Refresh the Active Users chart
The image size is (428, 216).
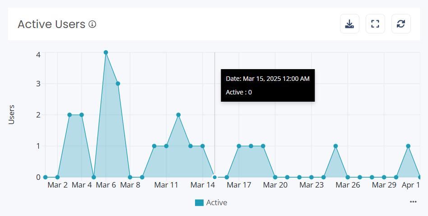tap(401, 24)
